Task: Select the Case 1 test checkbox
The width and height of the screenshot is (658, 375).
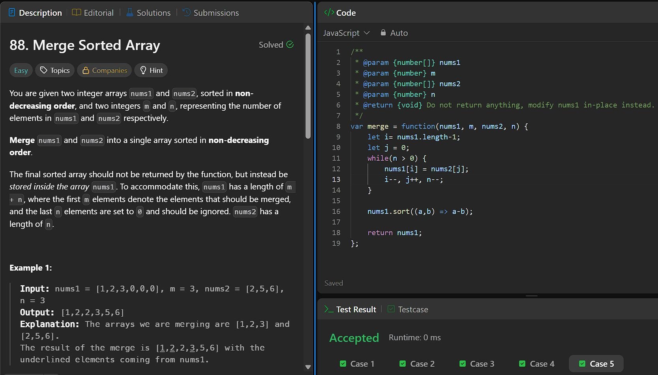Action: click(x=343, y=364)
